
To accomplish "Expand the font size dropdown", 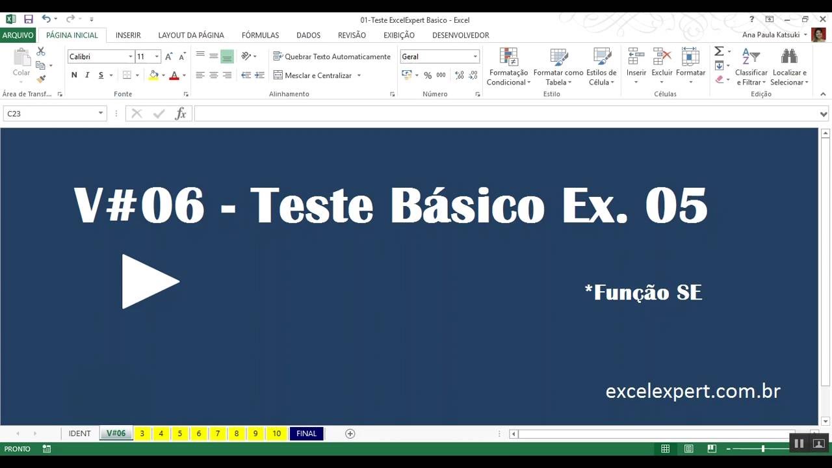I will 157,57.
